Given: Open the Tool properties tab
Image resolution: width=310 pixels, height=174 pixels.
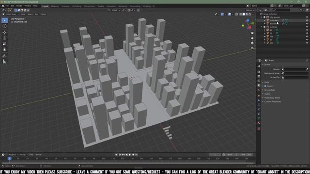Looking at the screenshot, I should tap(259, 66).
